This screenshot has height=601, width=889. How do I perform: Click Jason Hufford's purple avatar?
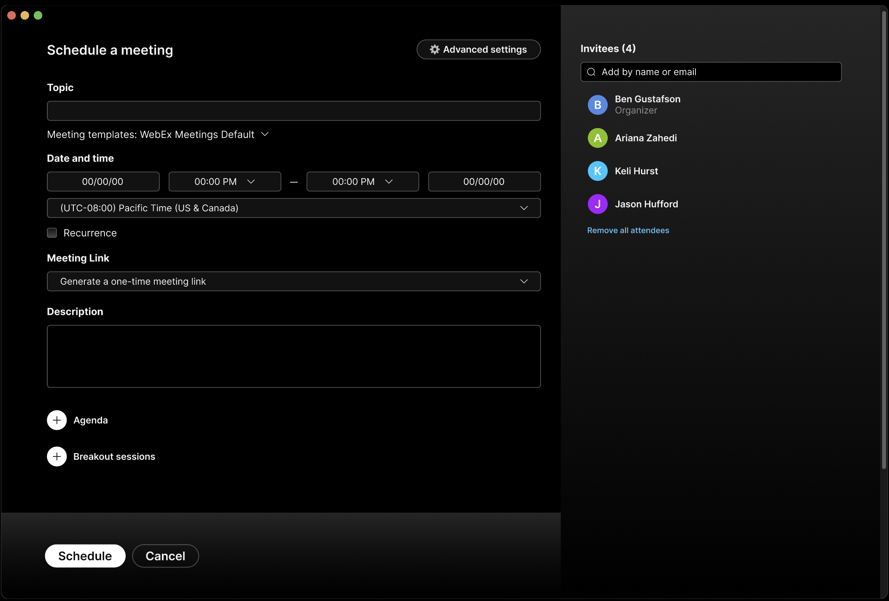[x=598, y=204]
